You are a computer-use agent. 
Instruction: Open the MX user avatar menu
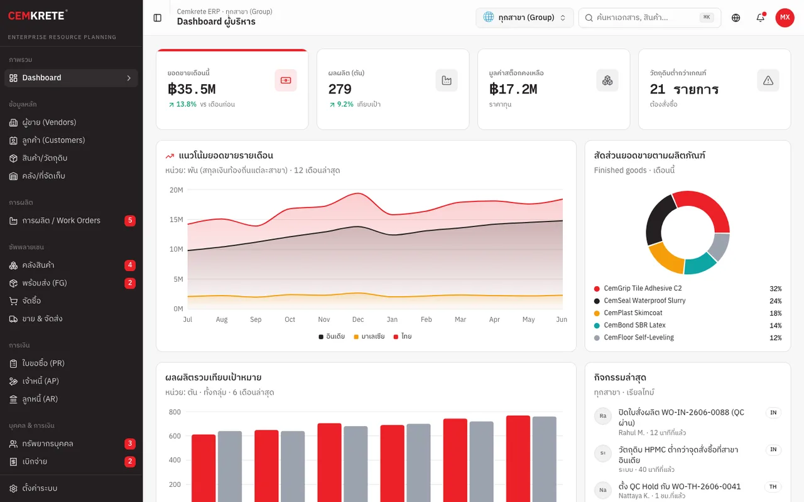[x=785, y=18]
